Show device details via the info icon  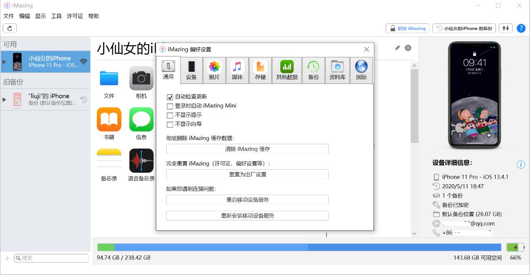pyautogui.click(x=520, y=165)
